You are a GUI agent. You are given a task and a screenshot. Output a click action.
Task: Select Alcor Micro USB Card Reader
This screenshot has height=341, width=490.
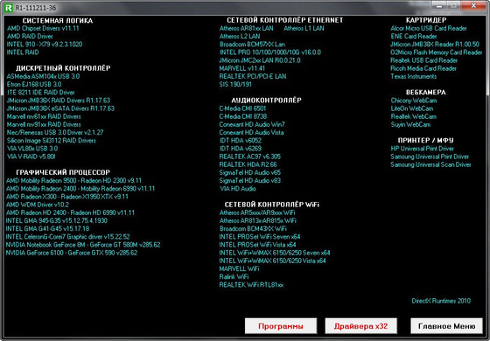pyautogui.click(x=429, y=28)
